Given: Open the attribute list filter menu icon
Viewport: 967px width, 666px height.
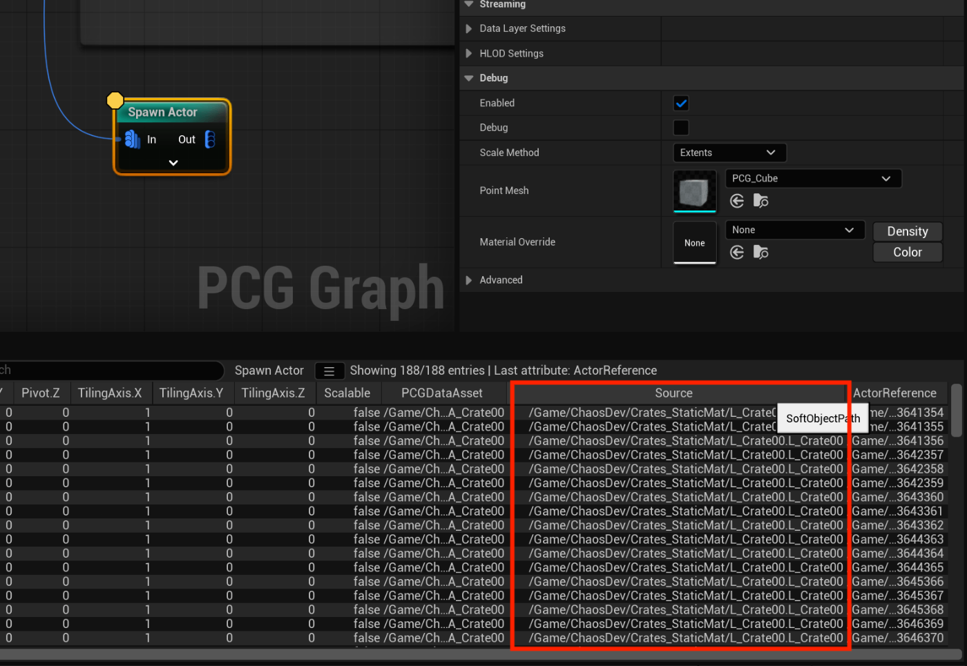Looking at the screenshot, I should point(329,371).
